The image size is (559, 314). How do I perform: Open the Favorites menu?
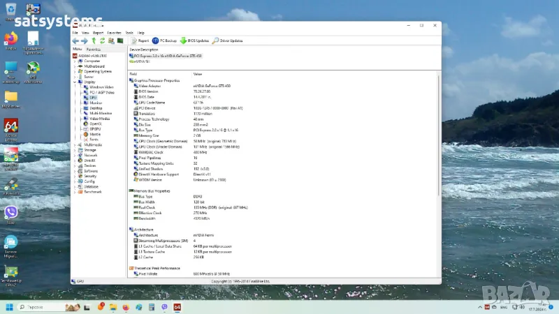coord(115,33)
